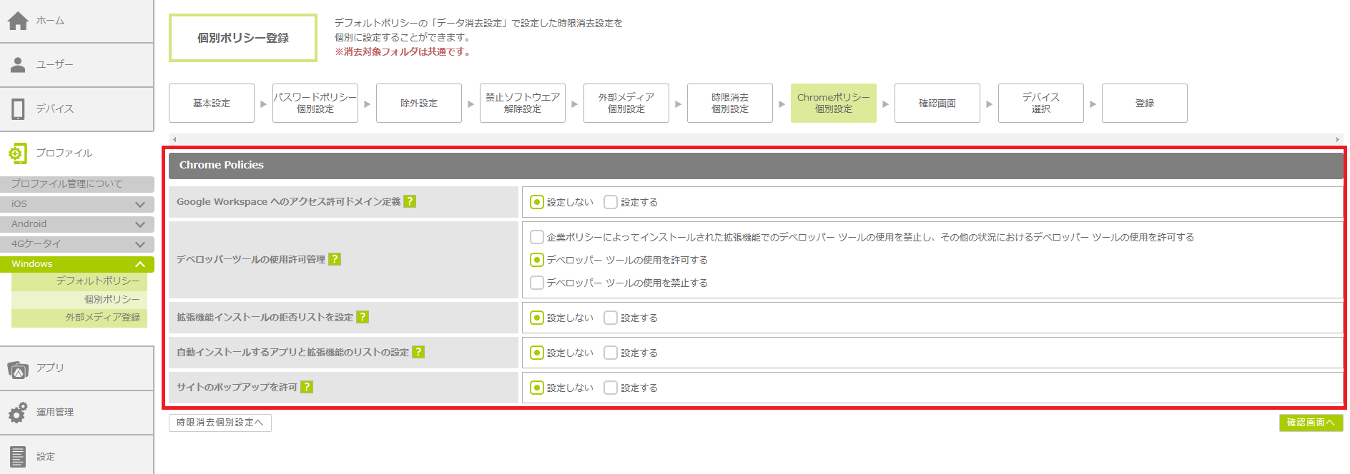This screenshot has width=1350, height=474.
Task: Click the operations management gears icon
Action: pyautogui.click(x=18, y=413)
